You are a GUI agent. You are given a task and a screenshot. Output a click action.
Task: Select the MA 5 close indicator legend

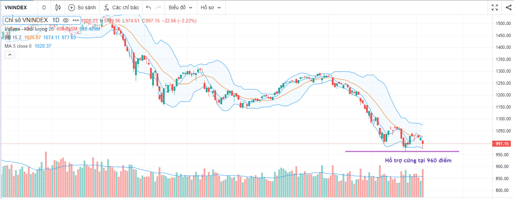[x=18, y=46]
